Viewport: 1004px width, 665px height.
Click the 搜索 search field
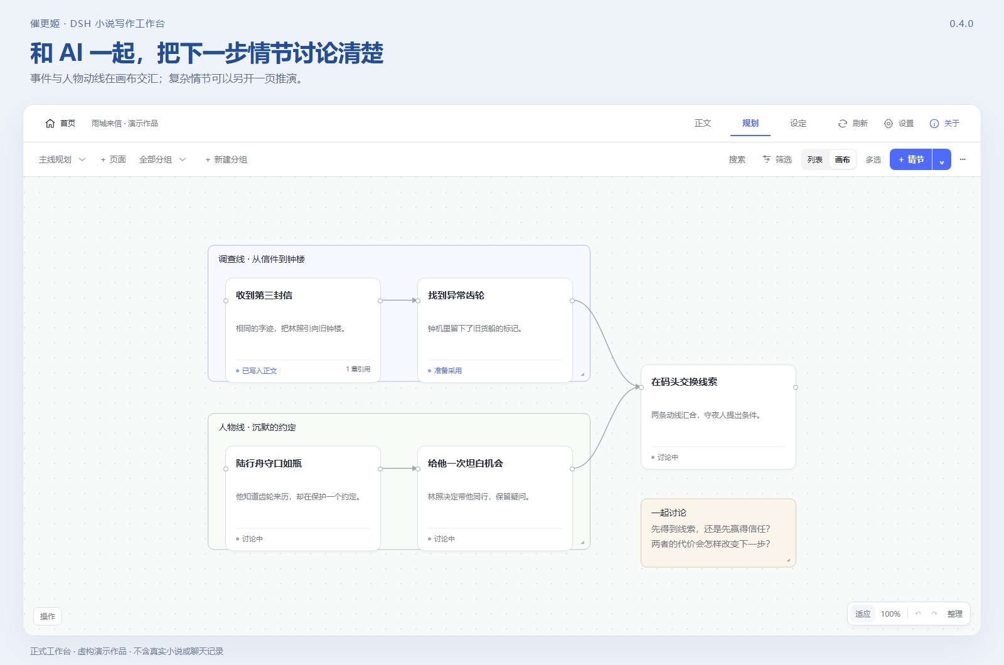(x=737, y=159)
